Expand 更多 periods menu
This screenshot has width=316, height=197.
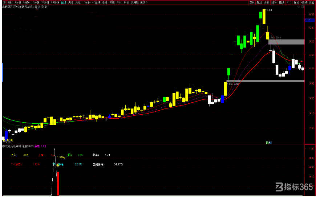point(144,3)
